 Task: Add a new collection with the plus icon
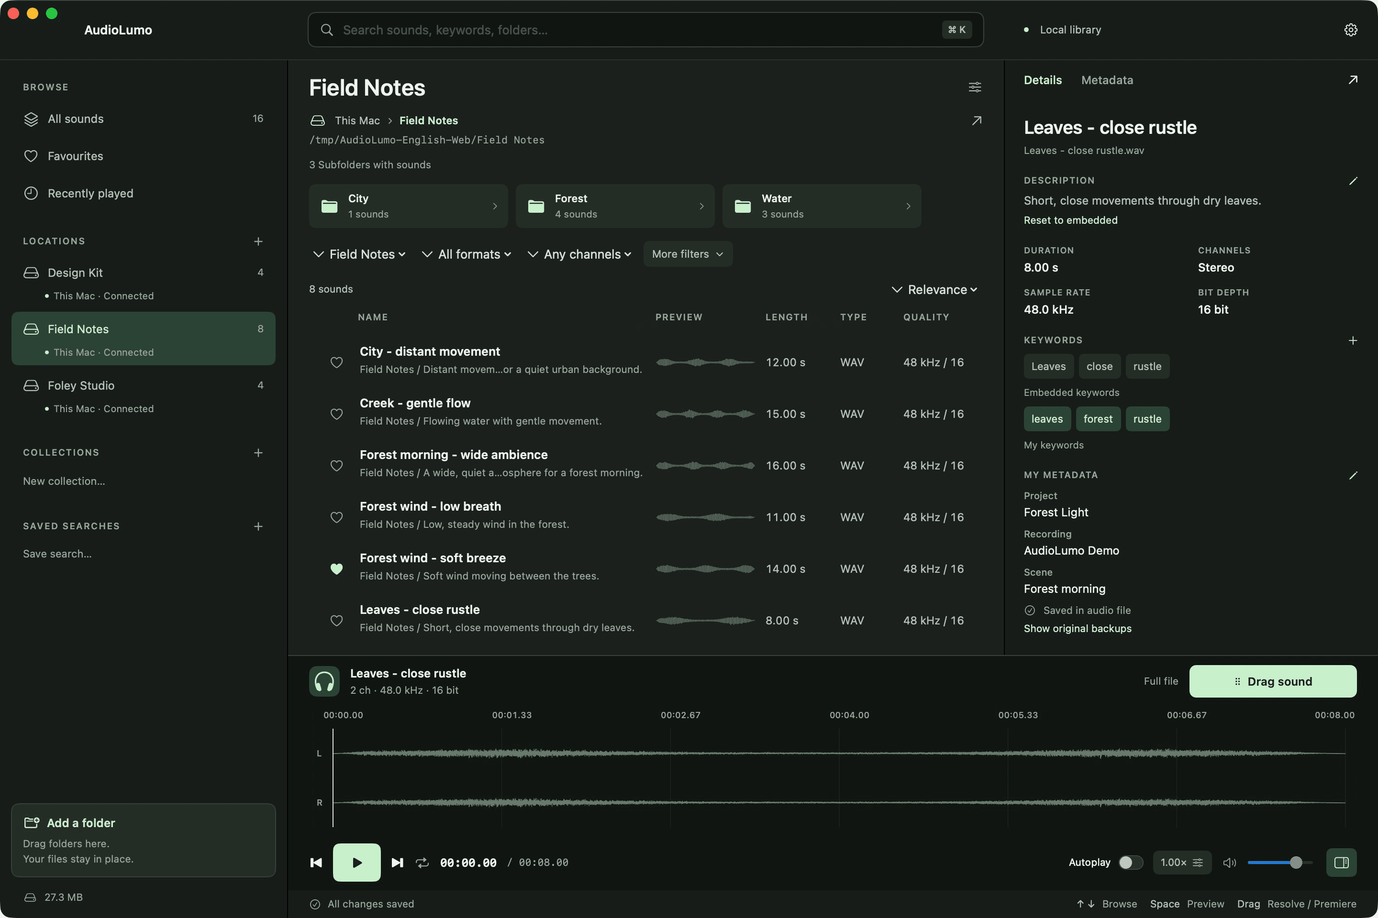[x=258, y=453]
